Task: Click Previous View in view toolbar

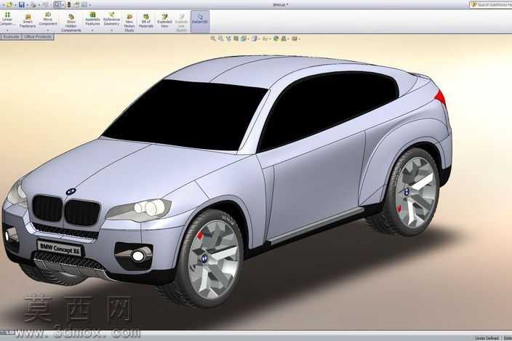Action: [x=228, y=39]
